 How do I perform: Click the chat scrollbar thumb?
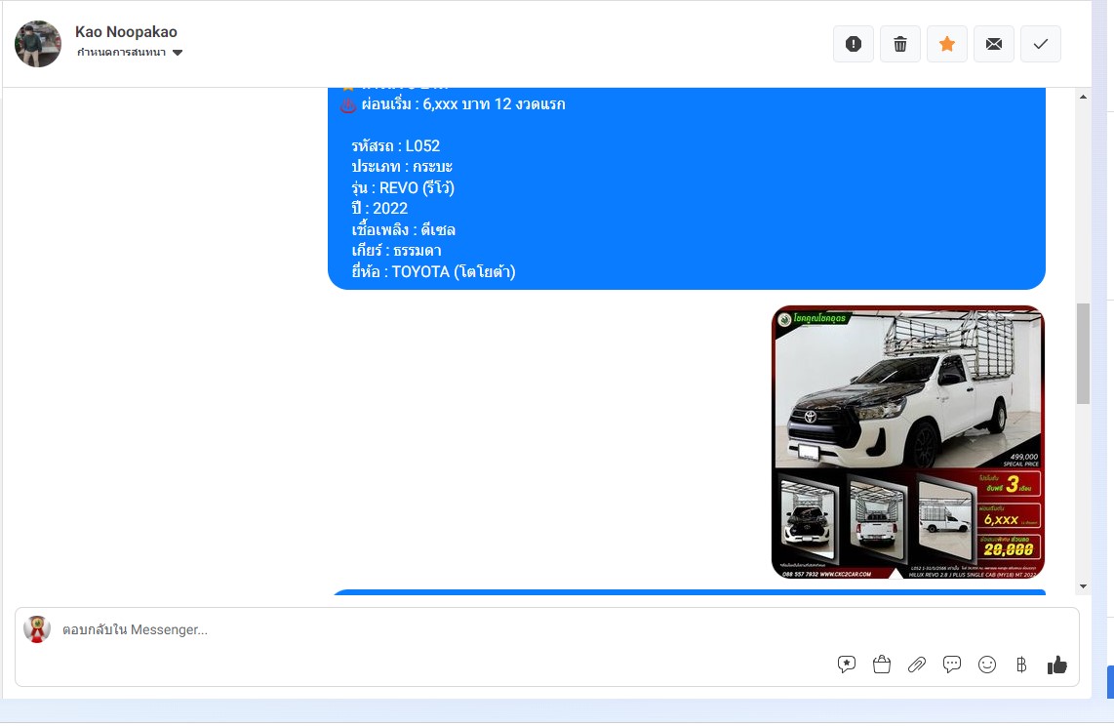(x=1083, y=354)
